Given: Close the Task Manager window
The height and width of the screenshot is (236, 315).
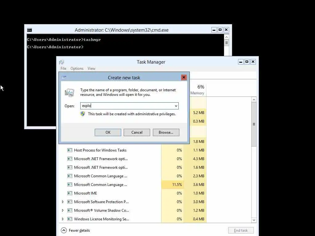Looking at the screenshot, I should [253, 62].
